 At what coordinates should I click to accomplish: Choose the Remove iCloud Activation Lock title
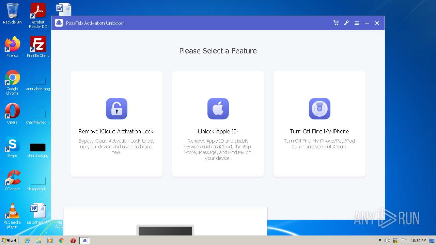(116, 131)
